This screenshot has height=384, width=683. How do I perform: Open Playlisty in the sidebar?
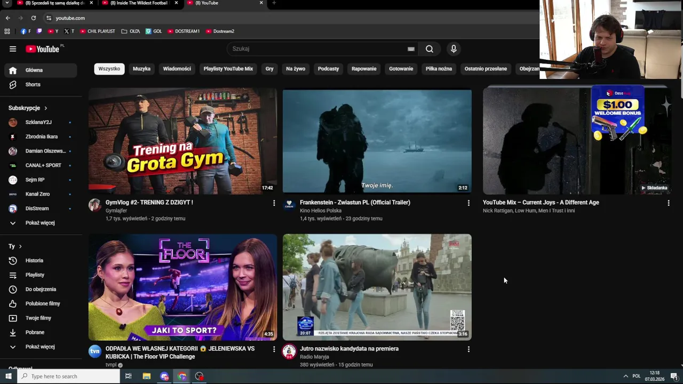41,275
